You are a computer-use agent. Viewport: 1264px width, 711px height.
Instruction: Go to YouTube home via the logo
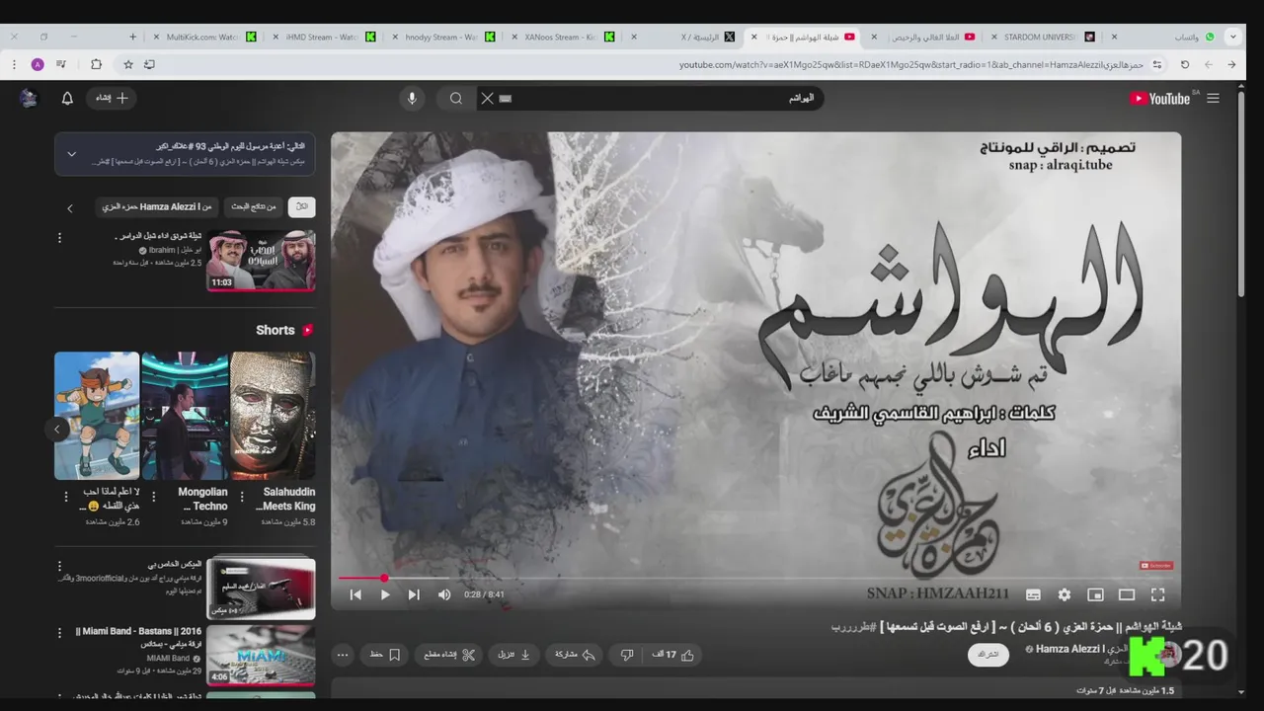coord(1161,98)
